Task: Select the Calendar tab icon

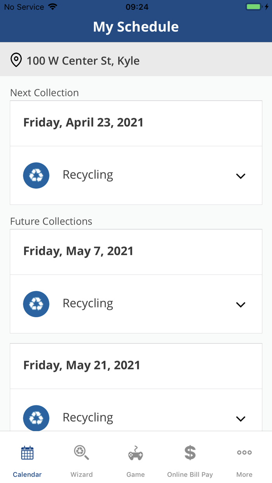Action: pyautogui.click(x=27, y=453)
